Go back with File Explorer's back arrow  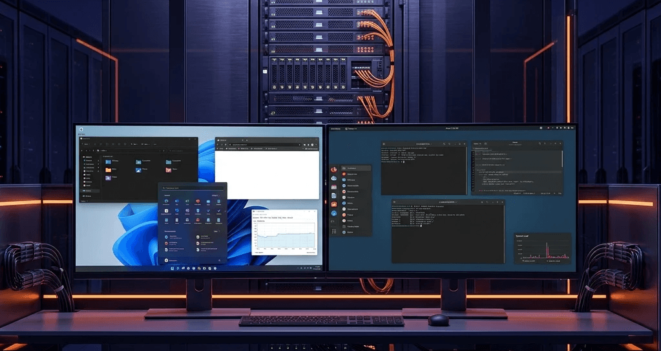tap(82, 151)
